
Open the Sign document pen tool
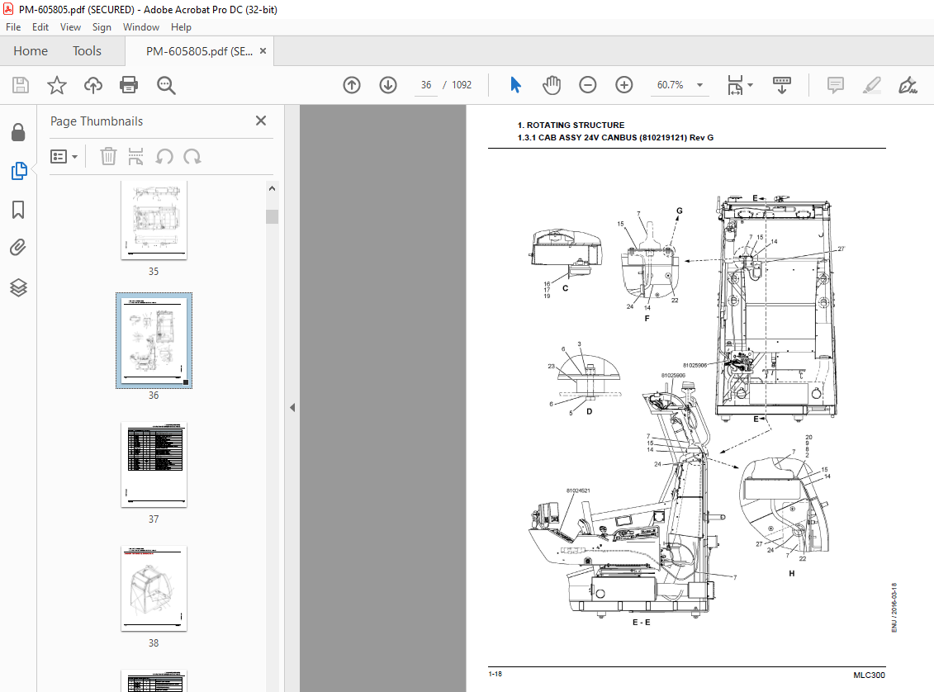908,85
